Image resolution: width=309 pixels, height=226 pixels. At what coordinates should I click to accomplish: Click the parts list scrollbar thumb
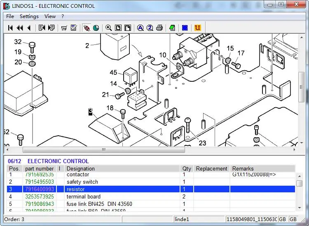(x=300, y=183)
